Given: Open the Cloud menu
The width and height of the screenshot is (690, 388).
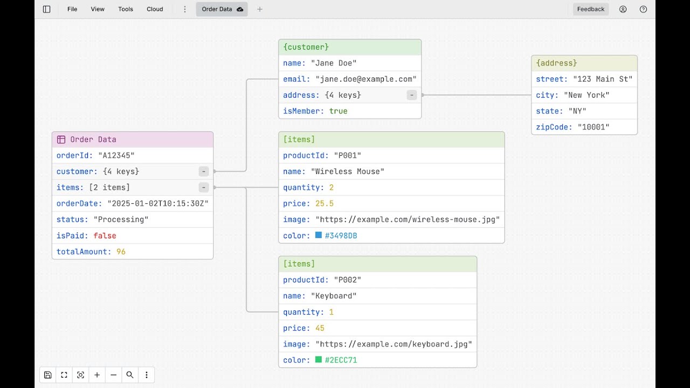Looking at the screenshot, I should 155,9.
